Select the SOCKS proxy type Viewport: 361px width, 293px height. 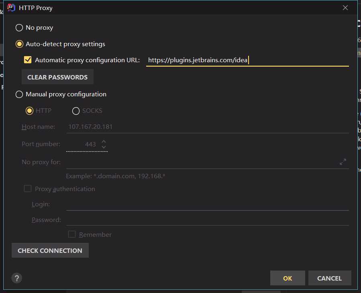point(76,111)
